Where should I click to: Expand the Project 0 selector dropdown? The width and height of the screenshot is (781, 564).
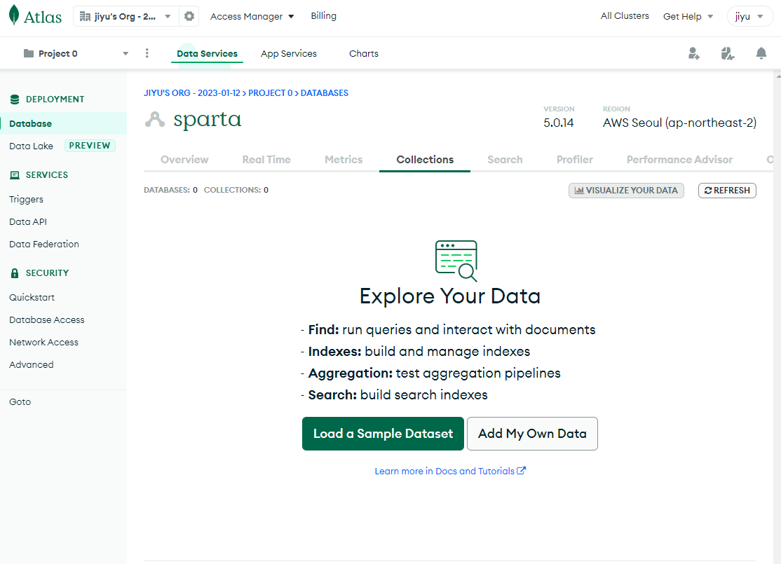pos(125,54)
